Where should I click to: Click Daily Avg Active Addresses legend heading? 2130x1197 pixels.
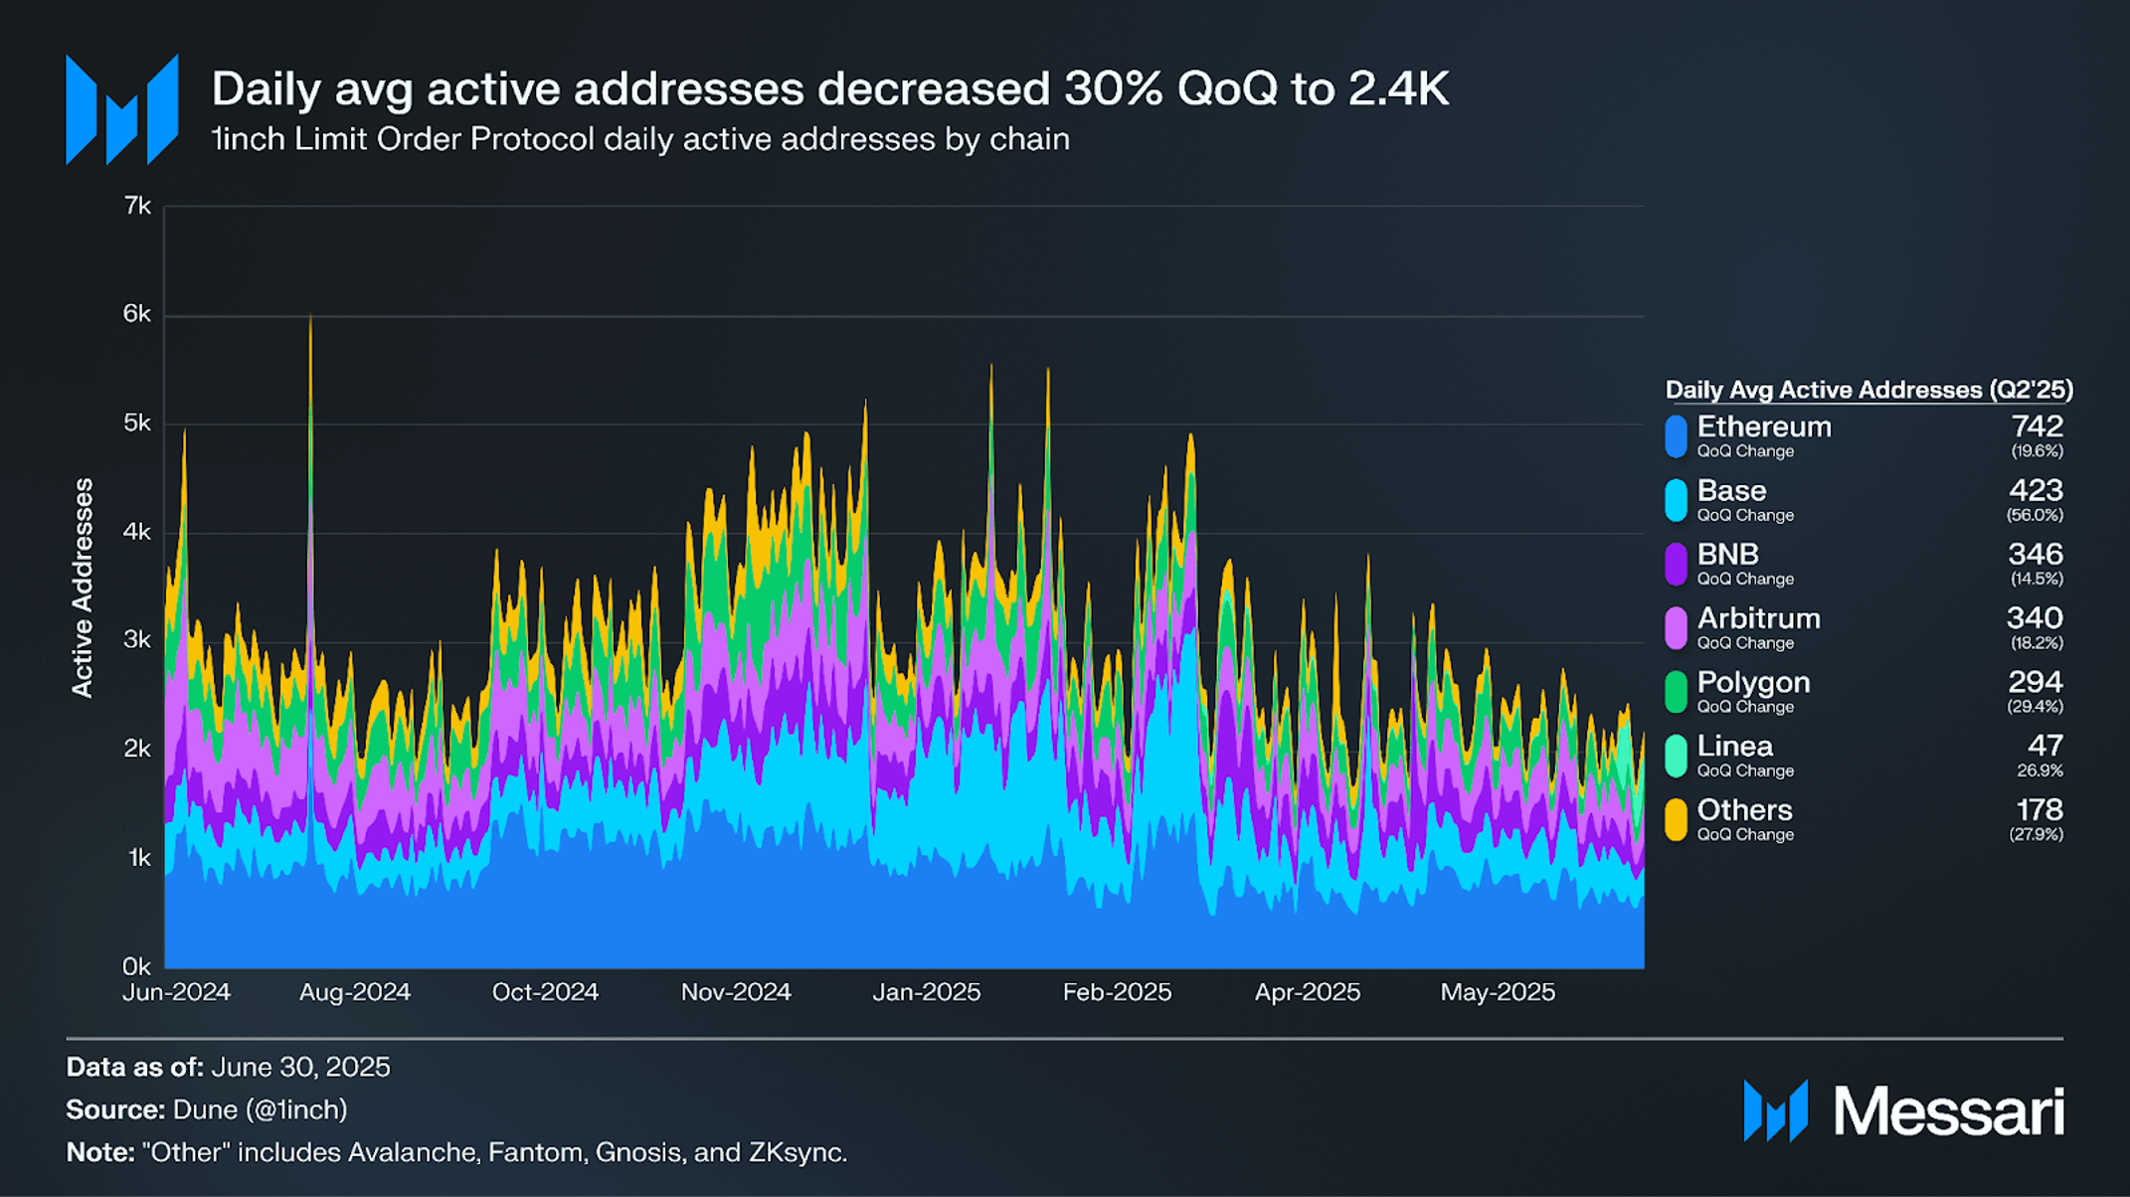click(x=1867, y=390)
